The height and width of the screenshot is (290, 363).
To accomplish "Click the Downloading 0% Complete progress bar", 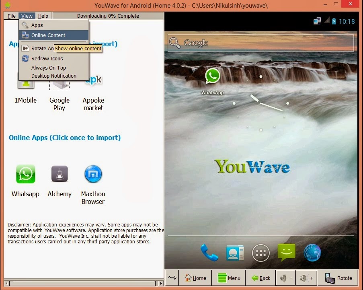I will 108,16.
